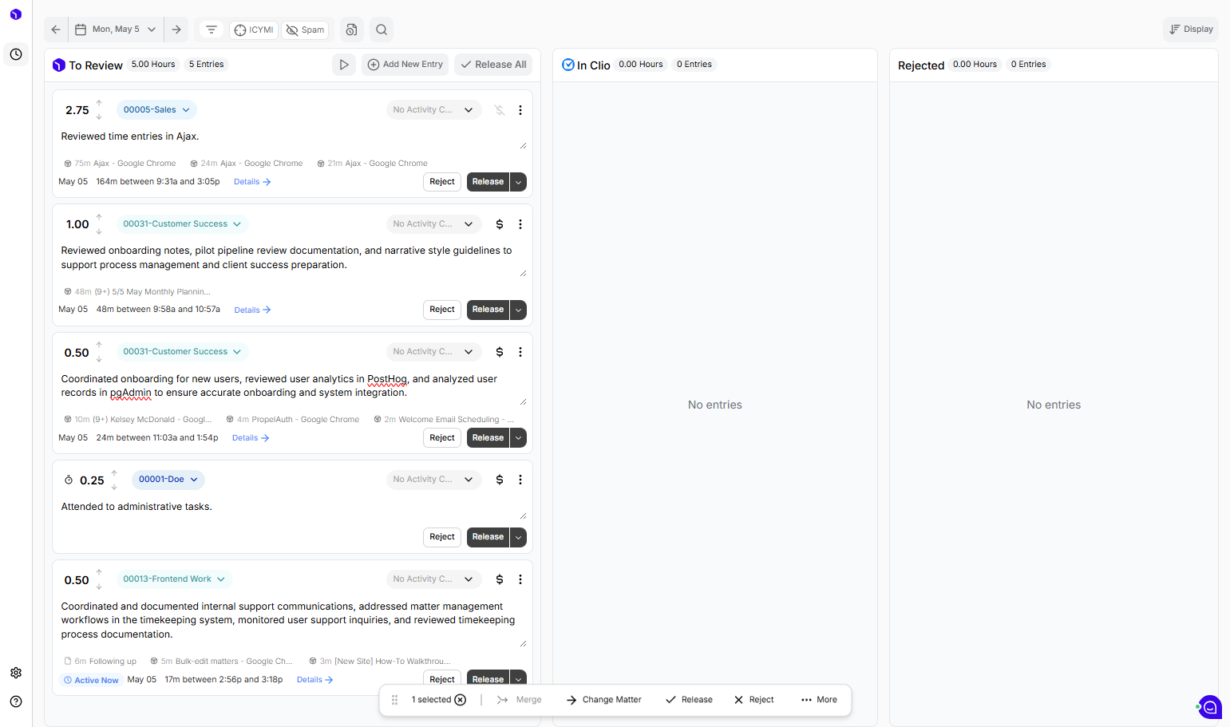The image size is (1230, 727).
Task: Open more options for 00001-Doe entry
Action: click(520, 480)
